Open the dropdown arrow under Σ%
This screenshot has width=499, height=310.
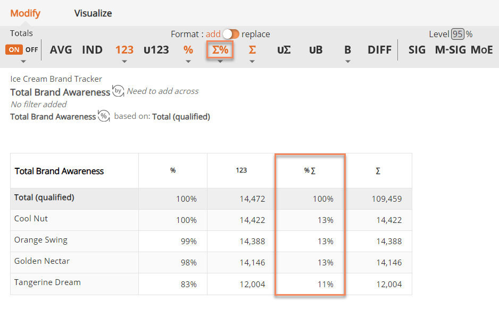[220, 62]
